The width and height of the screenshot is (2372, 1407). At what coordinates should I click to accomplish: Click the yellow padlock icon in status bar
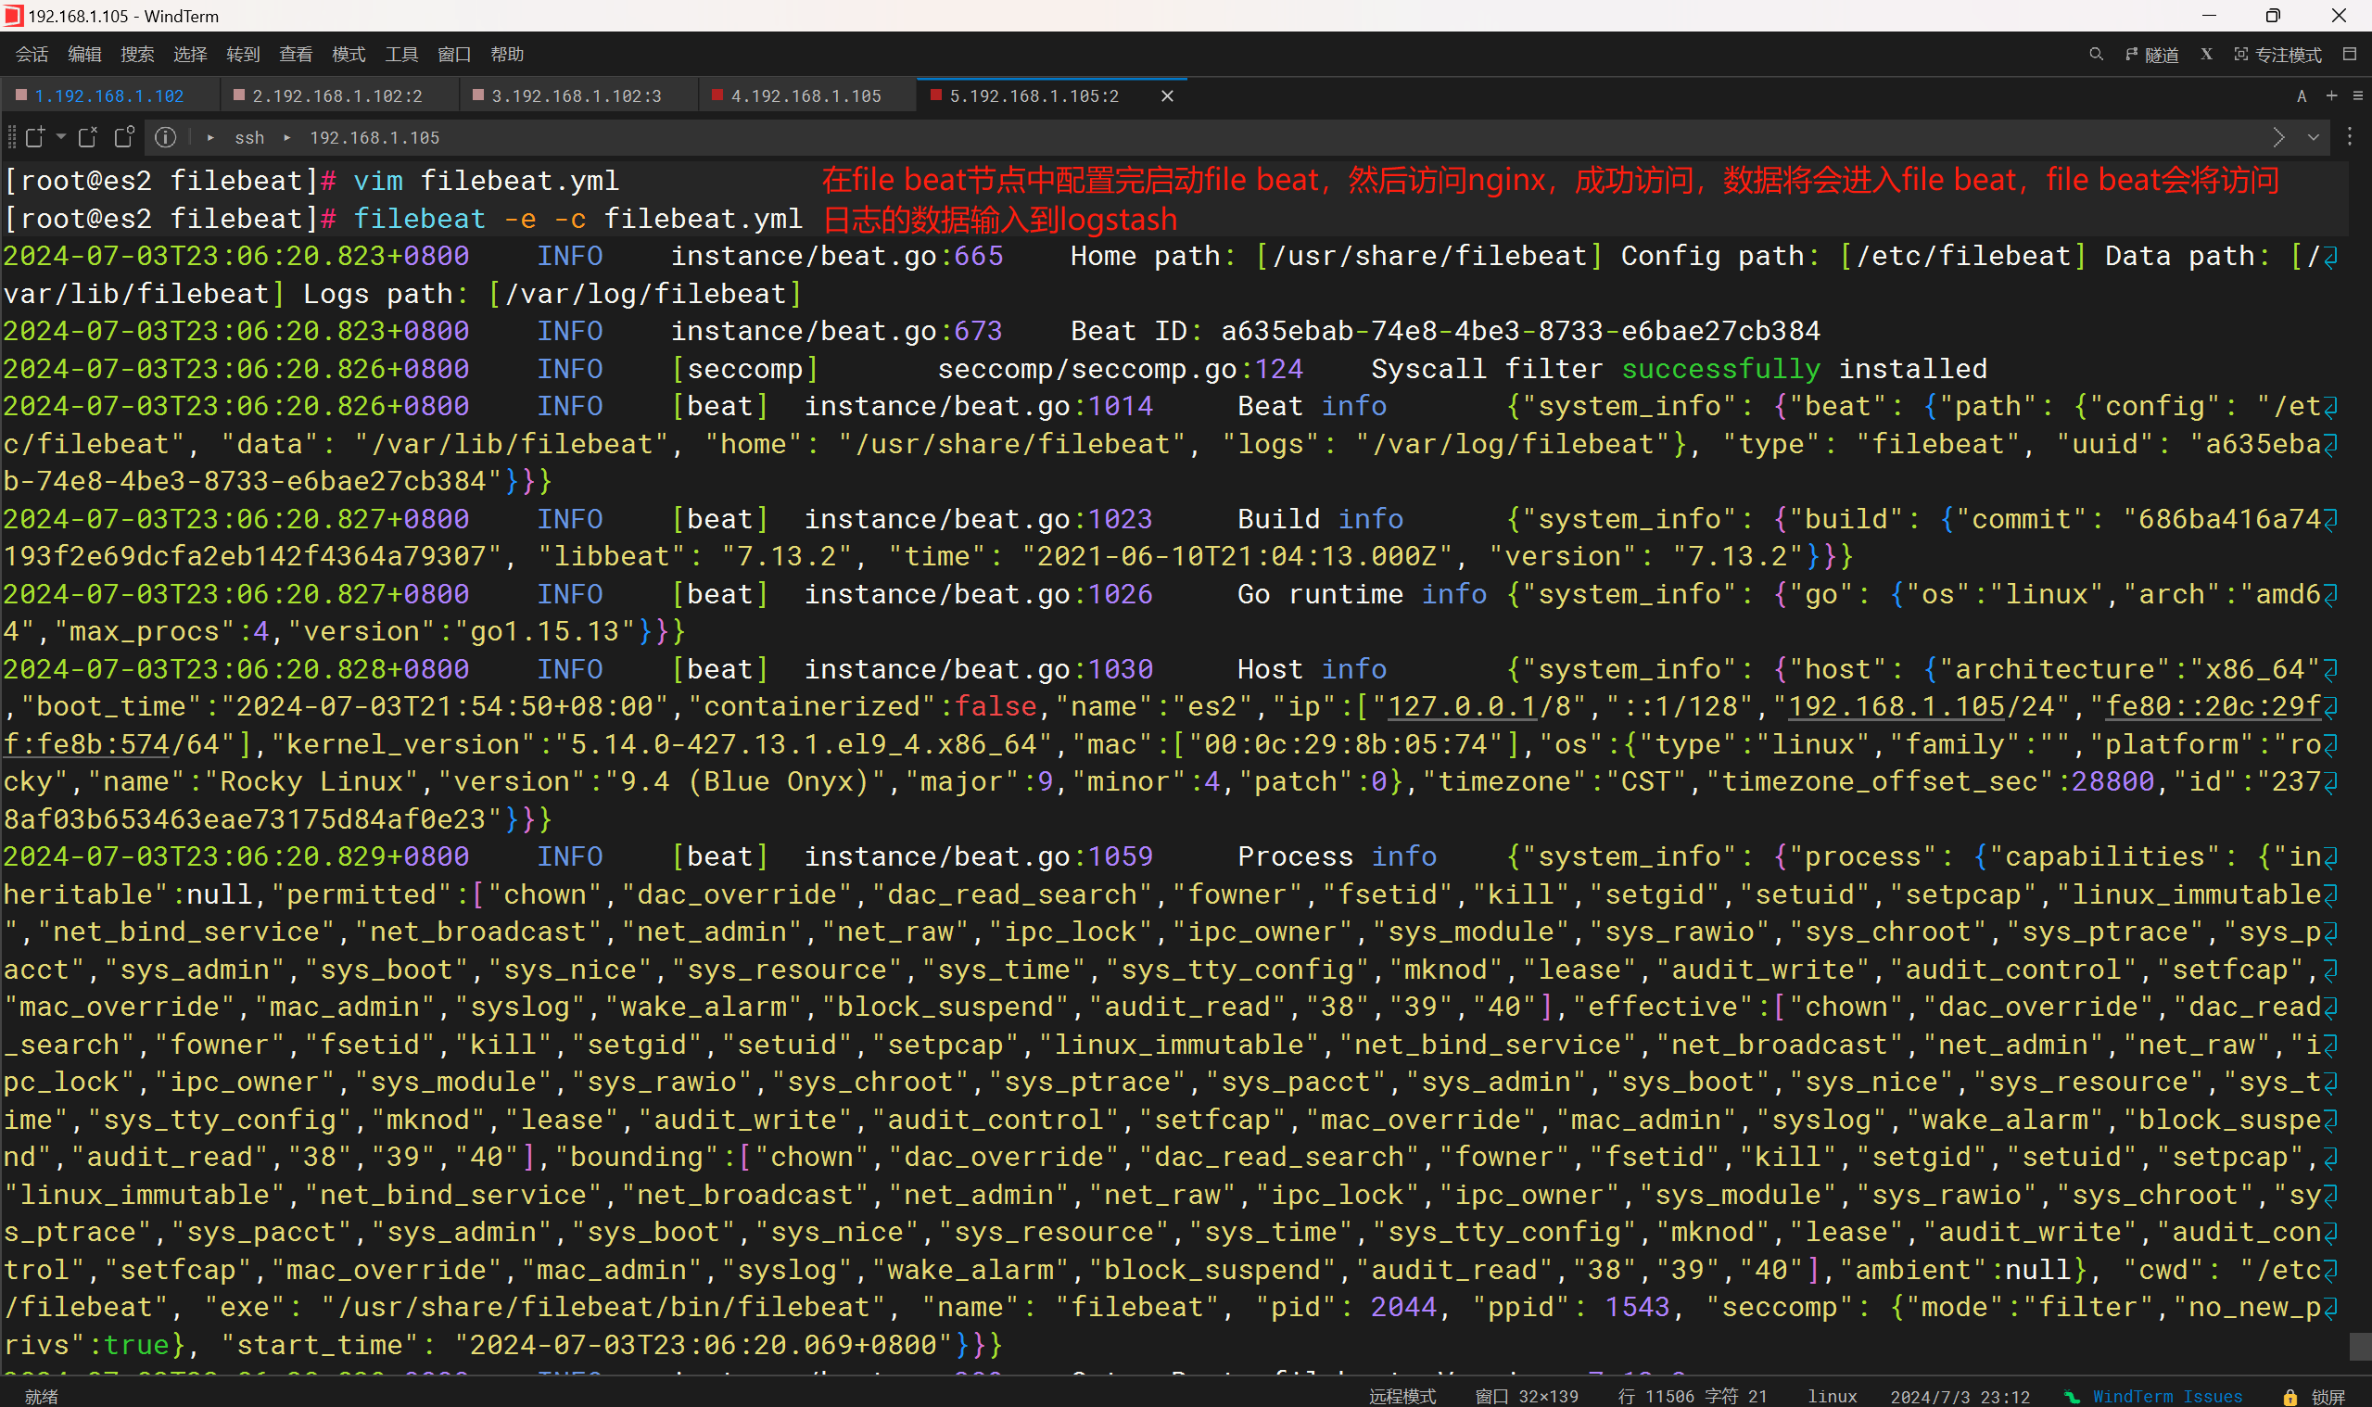2290,1396
